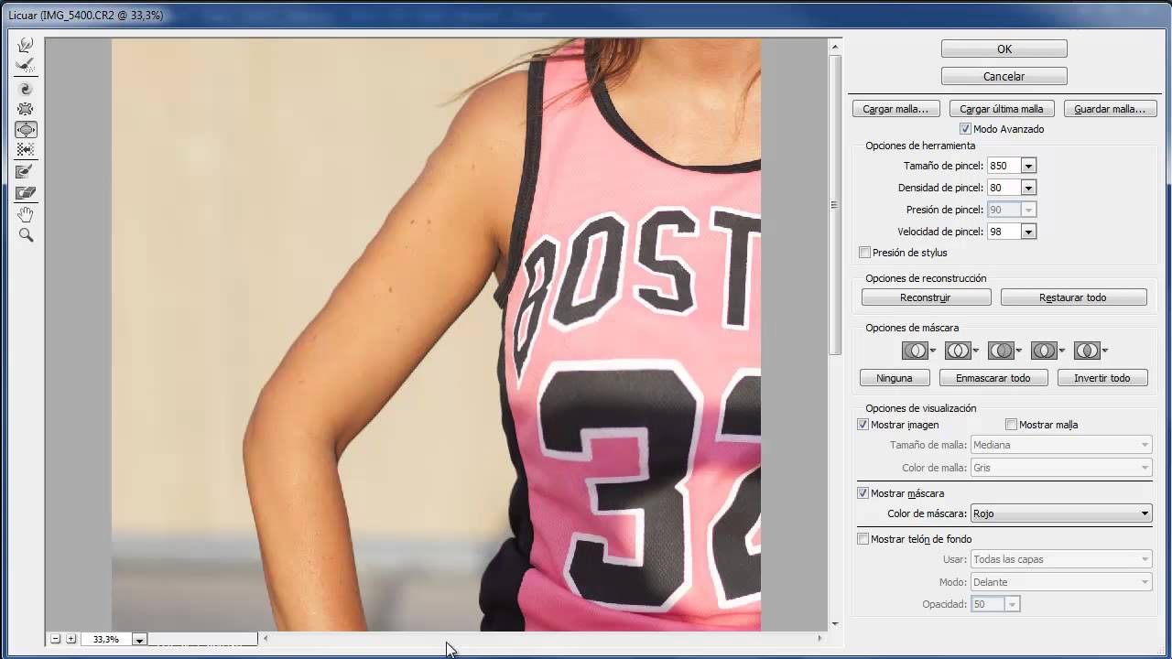Click the preview vertical scrollbar thumb

(x=834, y=204)
